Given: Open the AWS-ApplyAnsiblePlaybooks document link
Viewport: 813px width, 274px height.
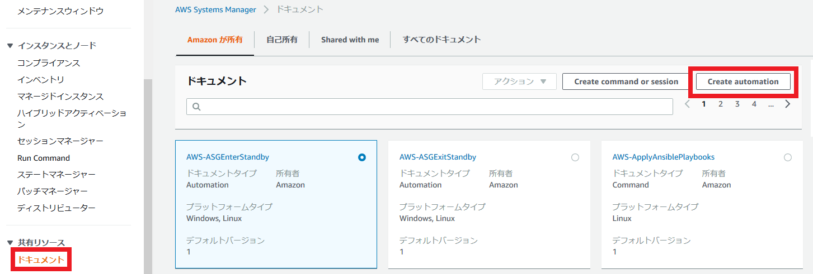Looking at the screenshot, I should pyautogui.click(x=663, y=157).
